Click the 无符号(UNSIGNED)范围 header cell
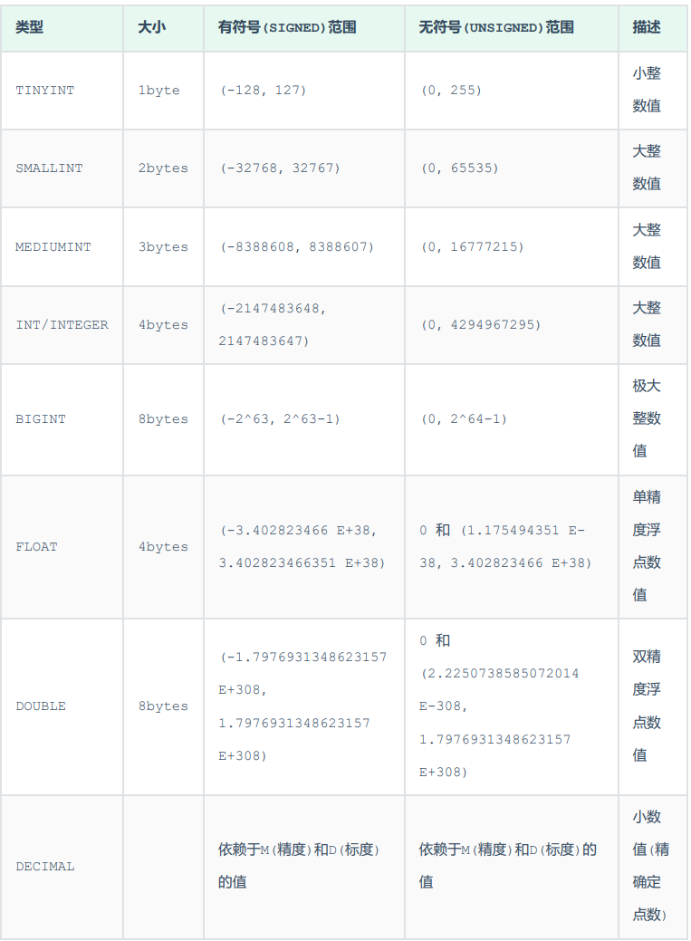The width and height of the screenshot is (691, 941). [x=496, y=27]
